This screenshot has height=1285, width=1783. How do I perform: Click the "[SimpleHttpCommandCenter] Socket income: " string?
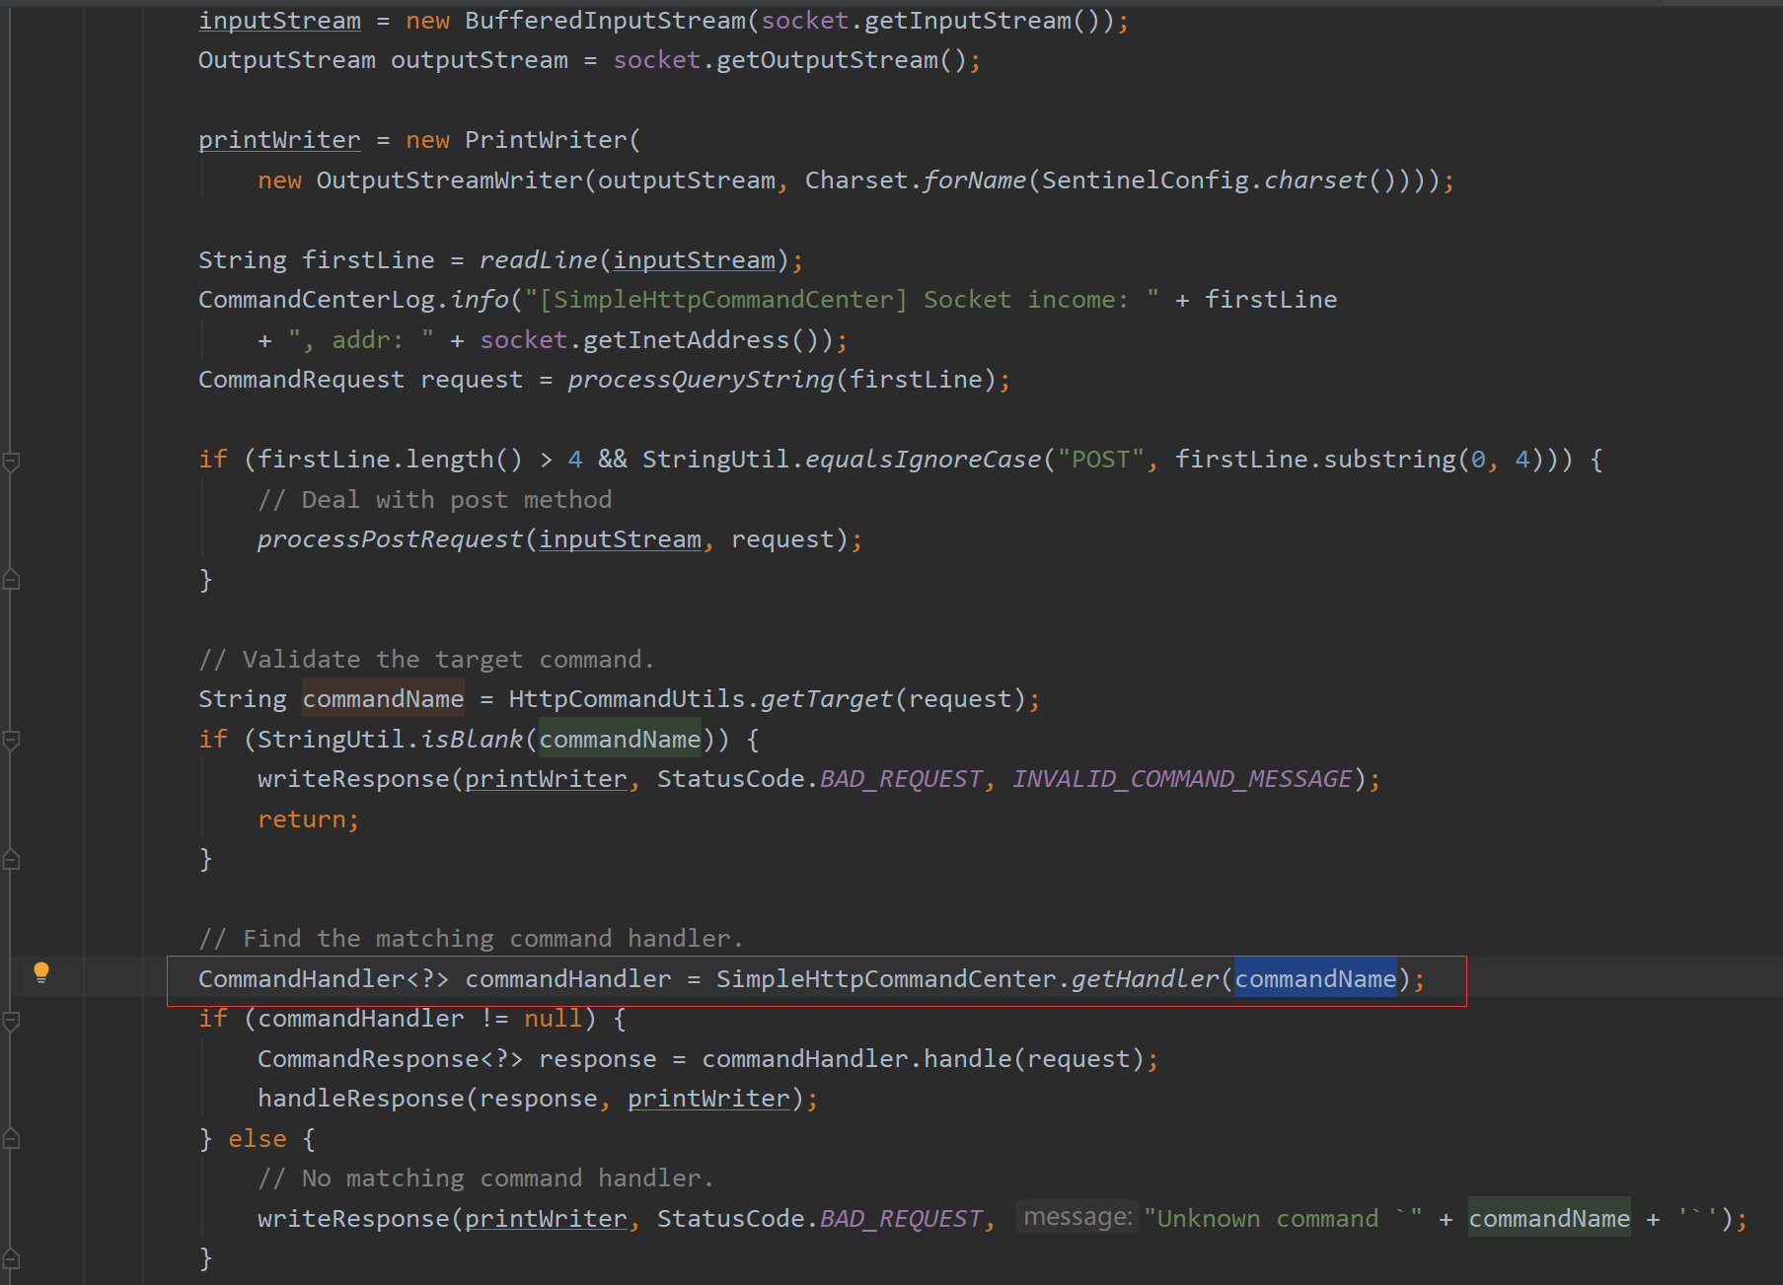pos(842,300)
